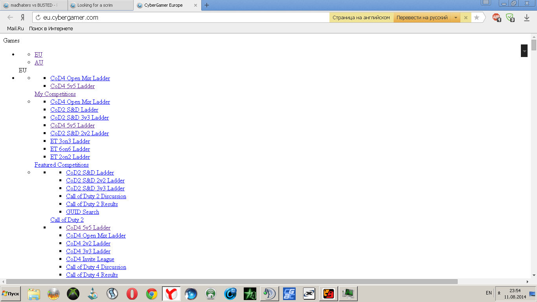The width and height of the screenshot is (537, 302).
Task: Open the 'CoD4 3v3 Ladder' link
Action: 88,251
